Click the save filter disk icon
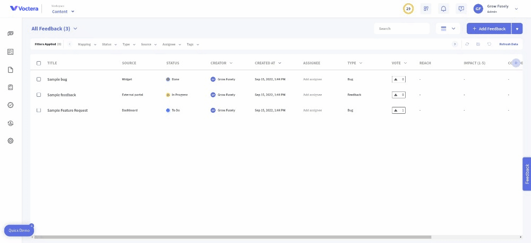531x243 pixels. coord(478,44)
